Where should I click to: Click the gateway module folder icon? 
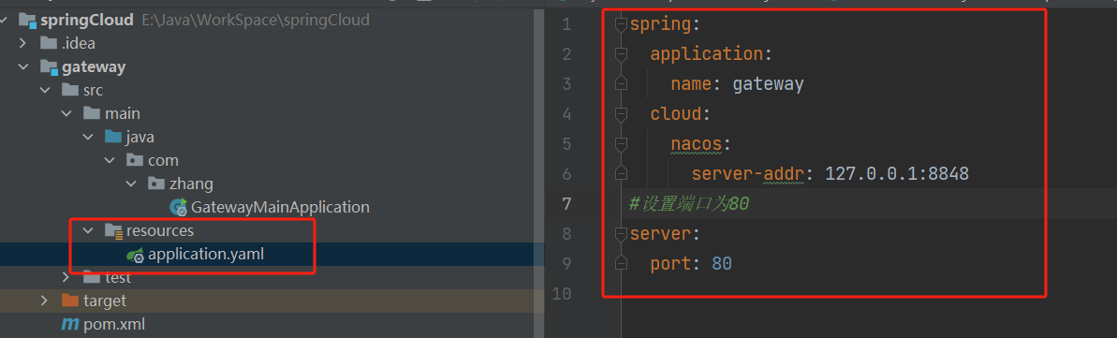(x=49, y=67)
